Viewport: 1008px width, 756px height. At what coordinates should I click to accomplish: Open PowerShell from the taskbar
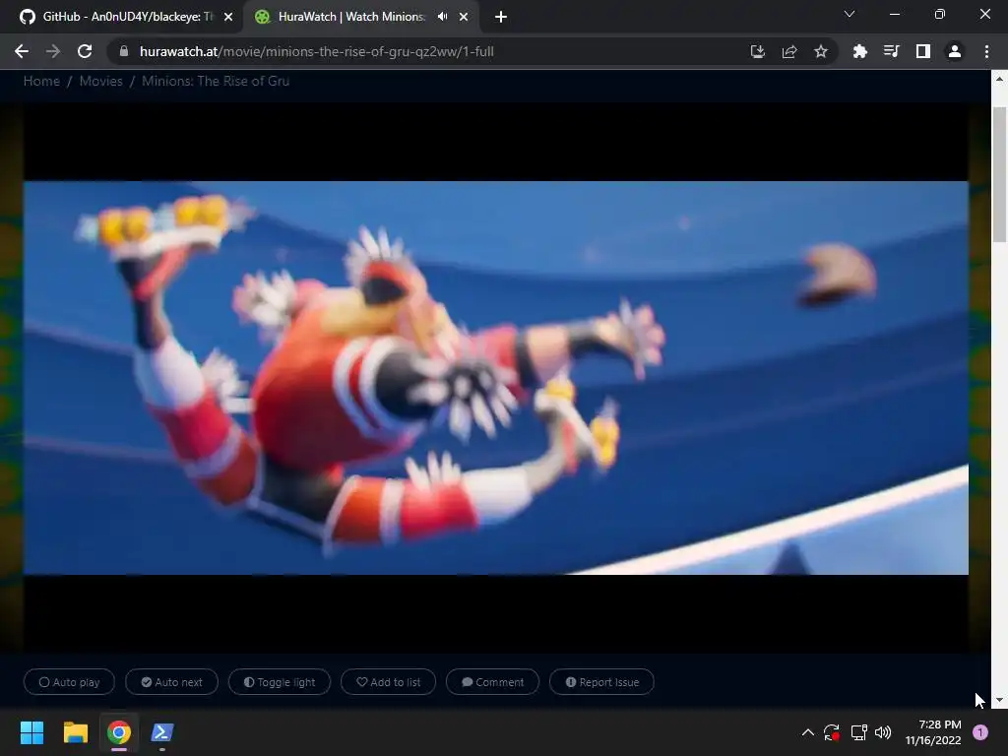(x=162, y=732)
